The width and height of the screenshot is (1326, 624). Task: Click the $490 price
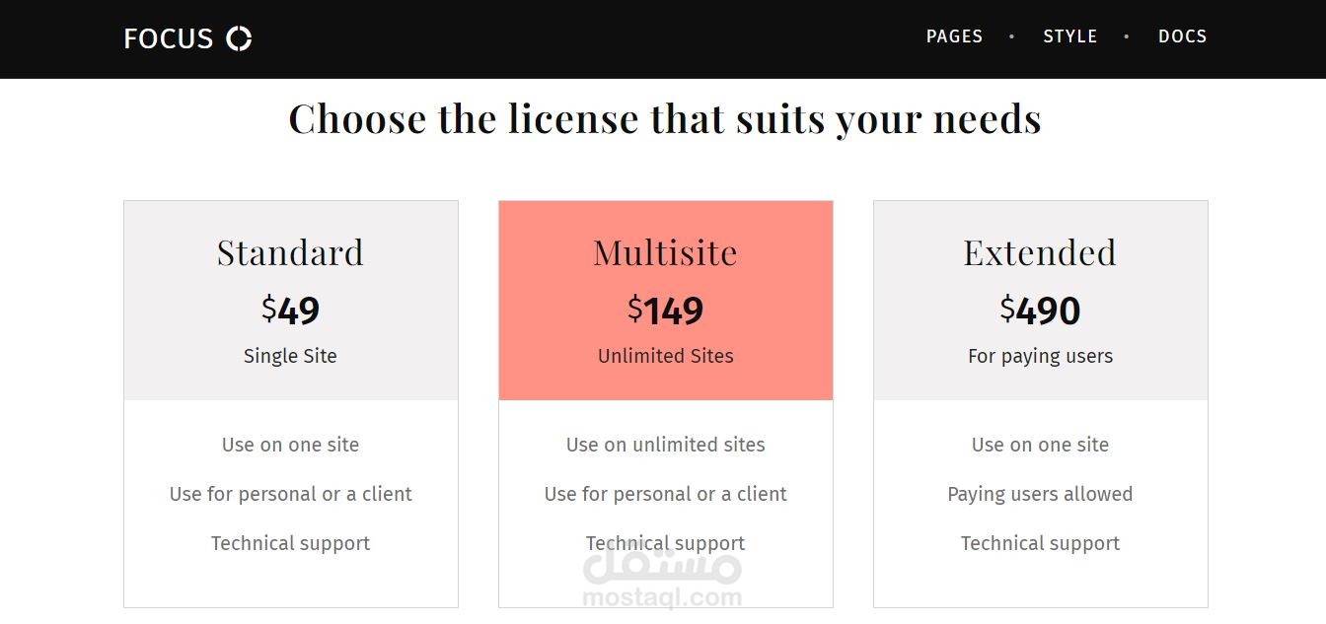coord(1040,311)
